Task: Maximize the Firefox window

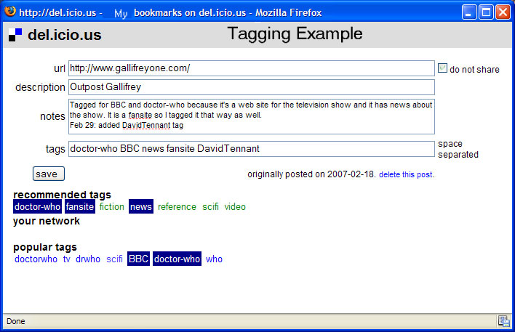Action: (486, 12)
